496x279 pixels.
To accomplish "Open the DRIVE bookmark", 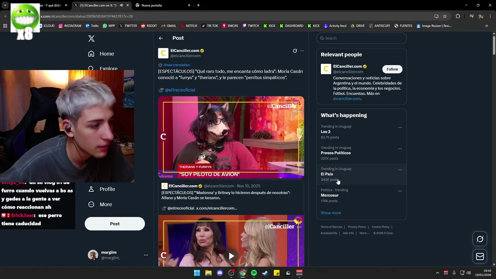I will [358, 26].
